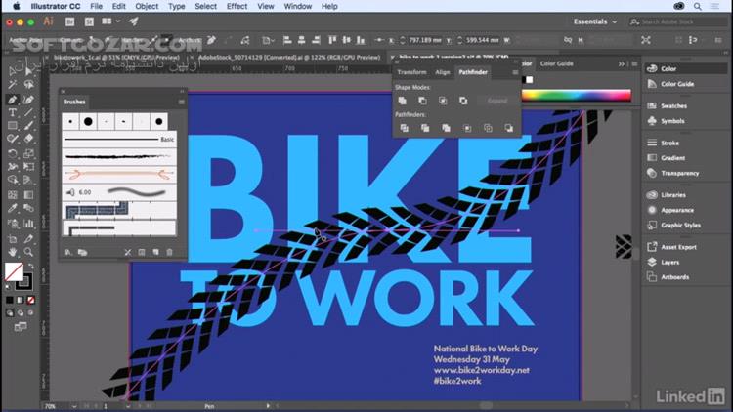The height and width of the screenshot is (412, 733).
Task: Click the Minus Back pathfinder icon
Action: click(508, 128)
